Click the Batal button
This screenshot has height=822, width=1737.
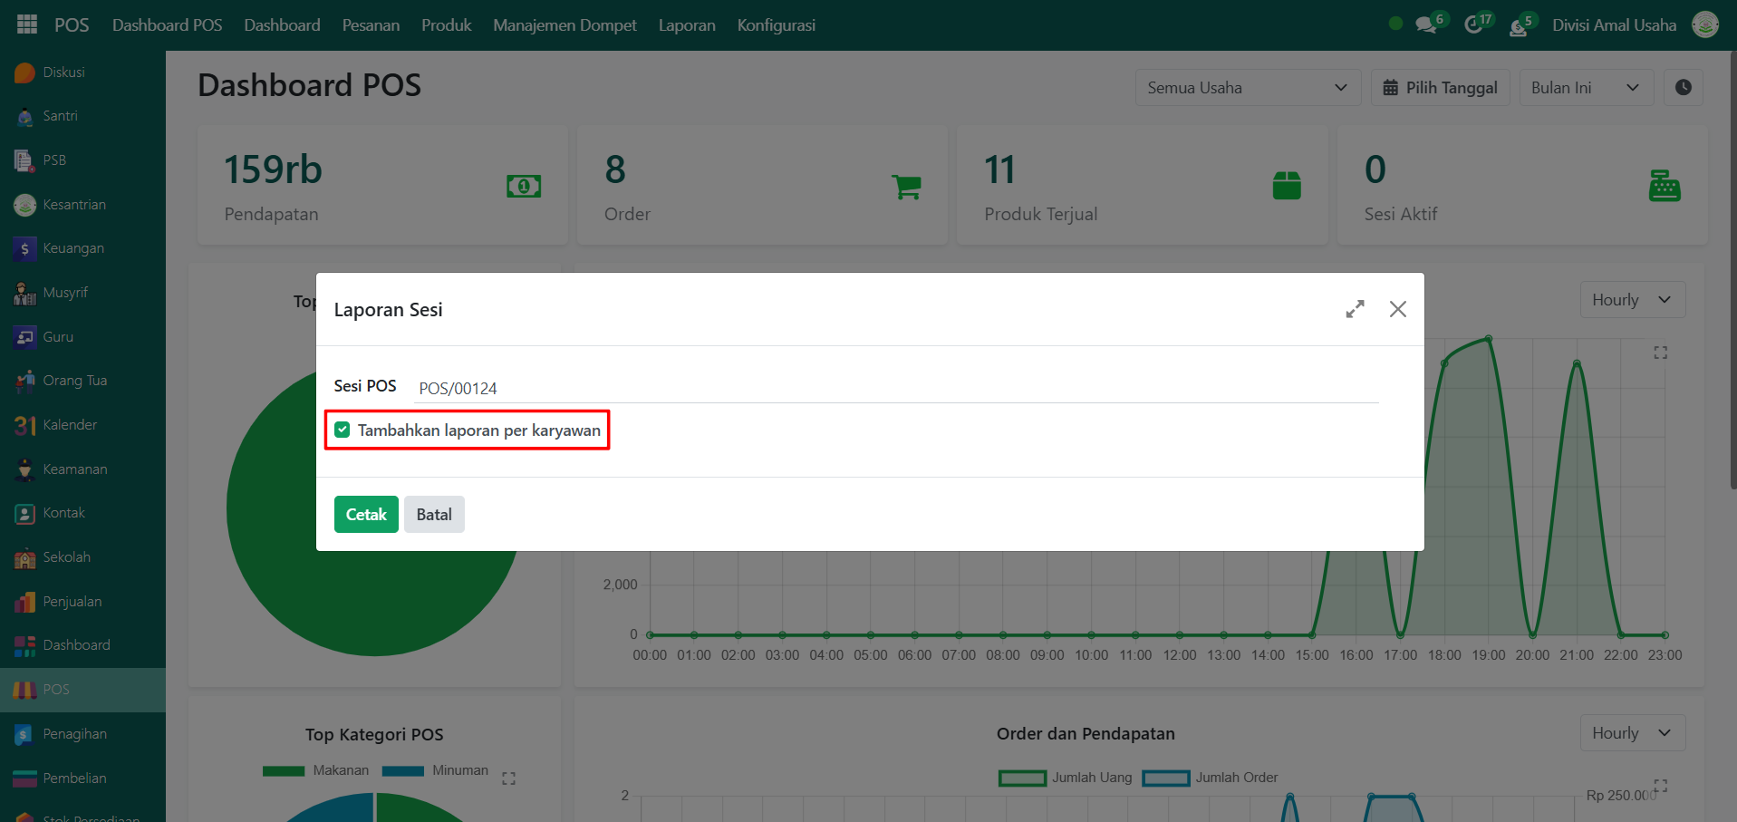[434, 515]
